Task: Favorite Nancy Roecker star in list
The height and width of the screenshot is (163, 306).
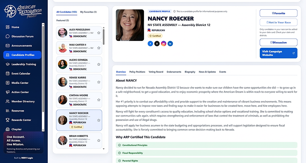Action: (x=99, y=120)
